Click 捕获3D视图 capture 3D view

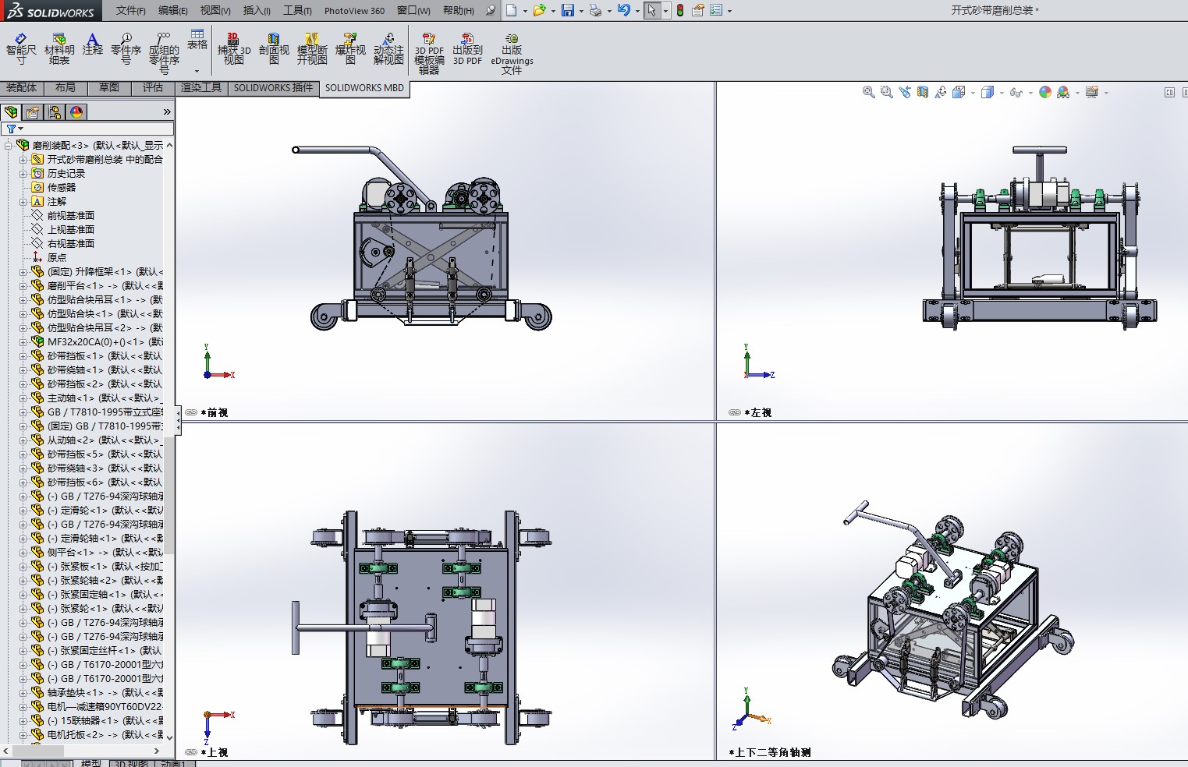234,49
